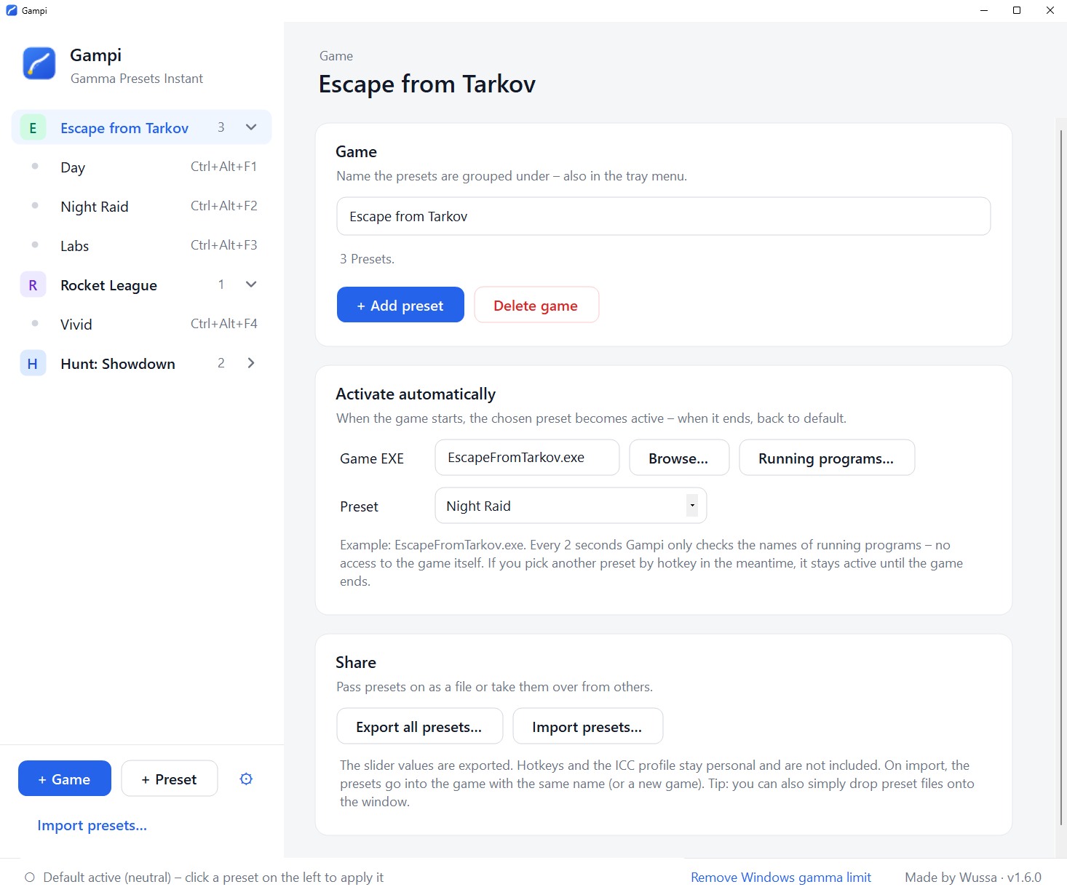This screenshot has height=895, width=1067.
Task: Click the blue H badge for Hunt: Showdown
Action: [33, 364]
